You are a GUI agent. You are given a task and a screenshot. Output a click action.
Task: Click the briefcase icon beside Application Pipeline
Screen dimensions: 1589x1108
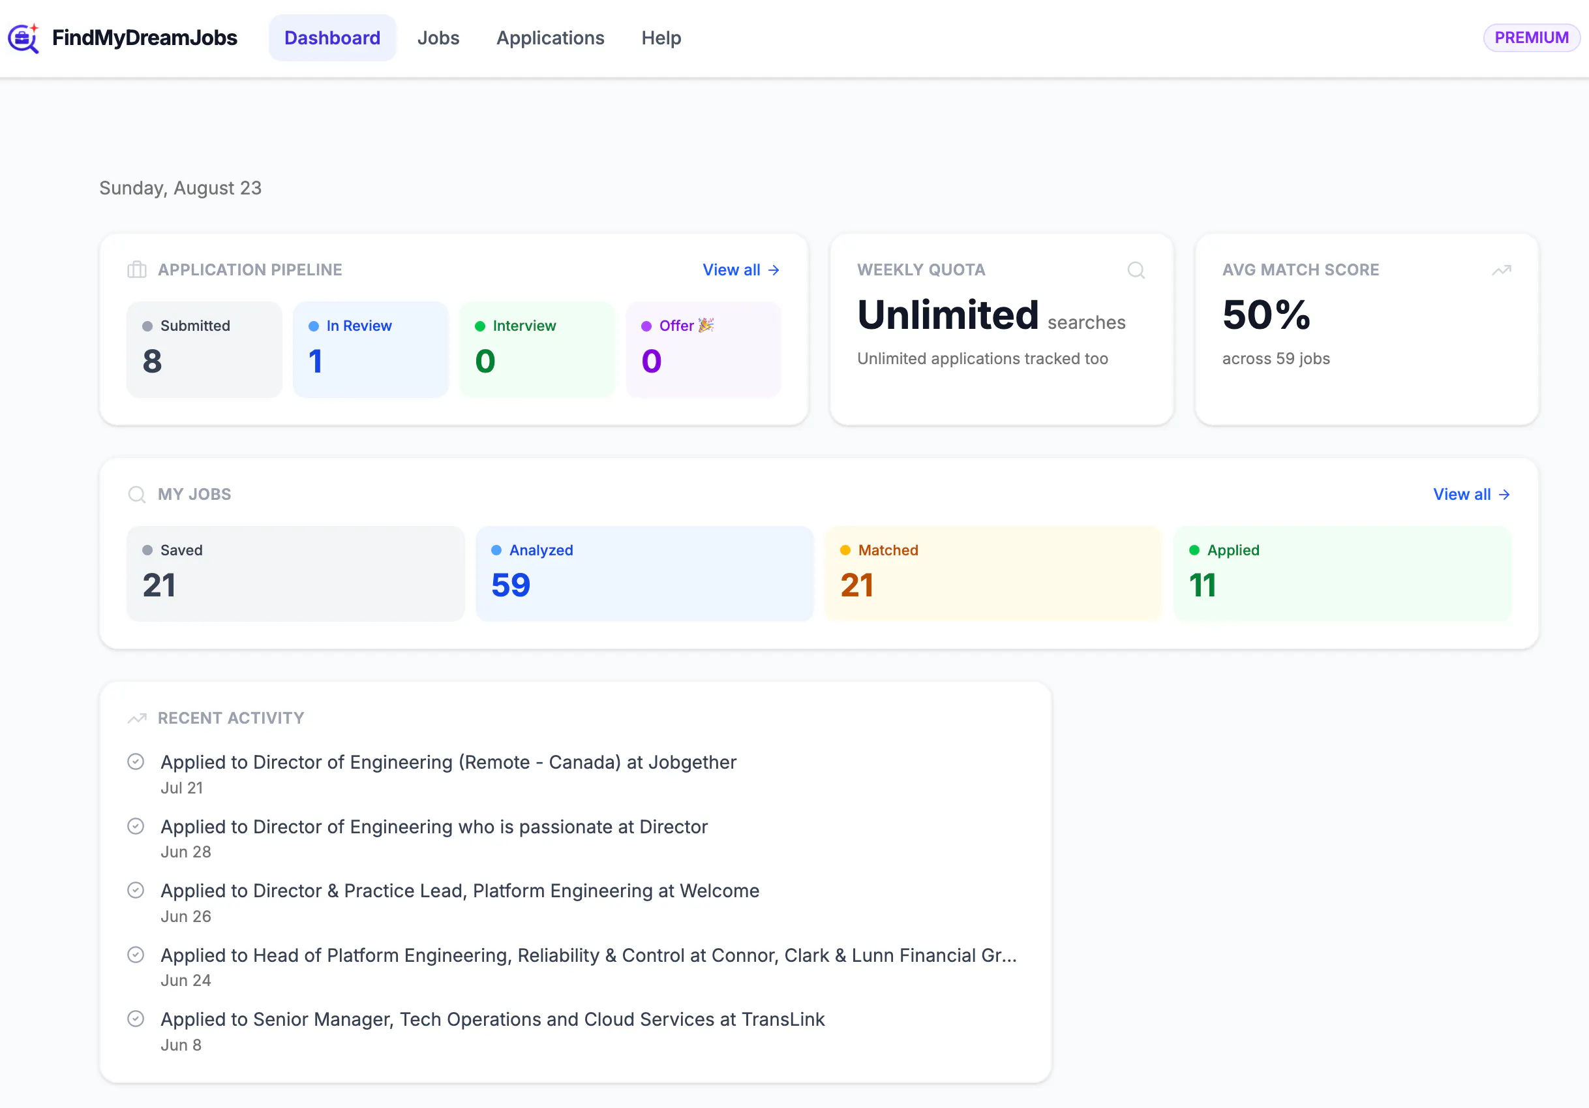(x=137, y=269)
